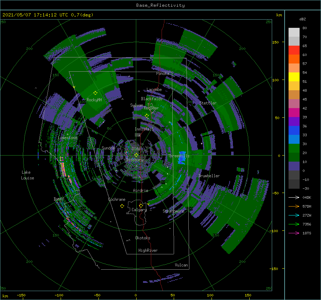Image resolution: width=321 pixels, height=300 pixels.
Task: Pick the mauve 42-45 dBZ swatch
Action: pos(294,103)
